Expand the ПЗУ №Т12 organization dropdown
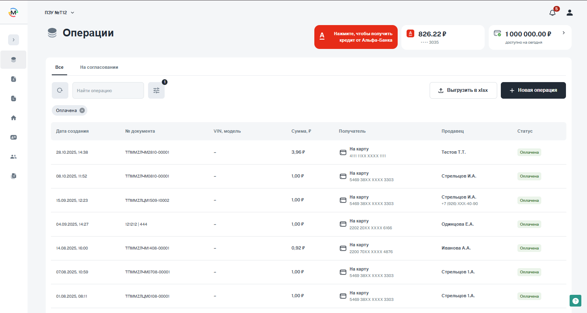 pyautogui.click(x=59, y=13)
